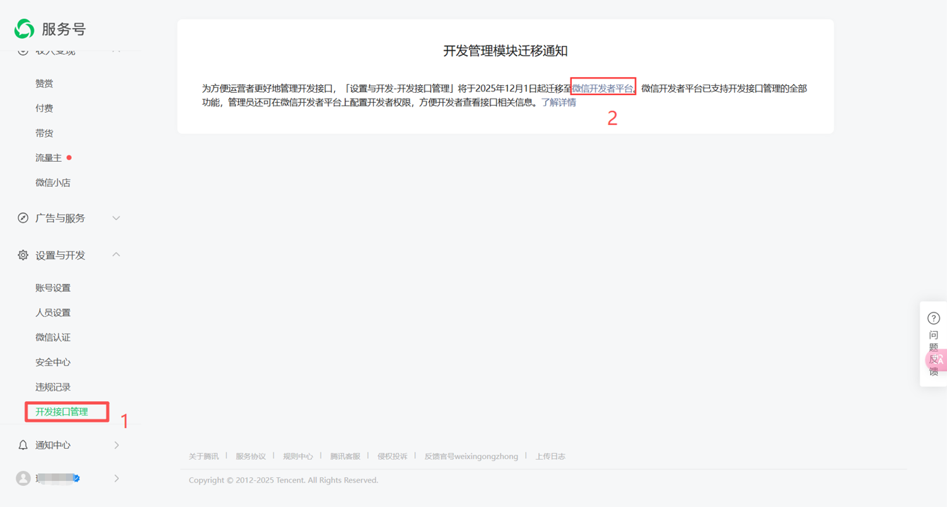This screenshot has height=507, width=947.
Task: Click the 通知中心 bell icon
Action: (23, 445)
